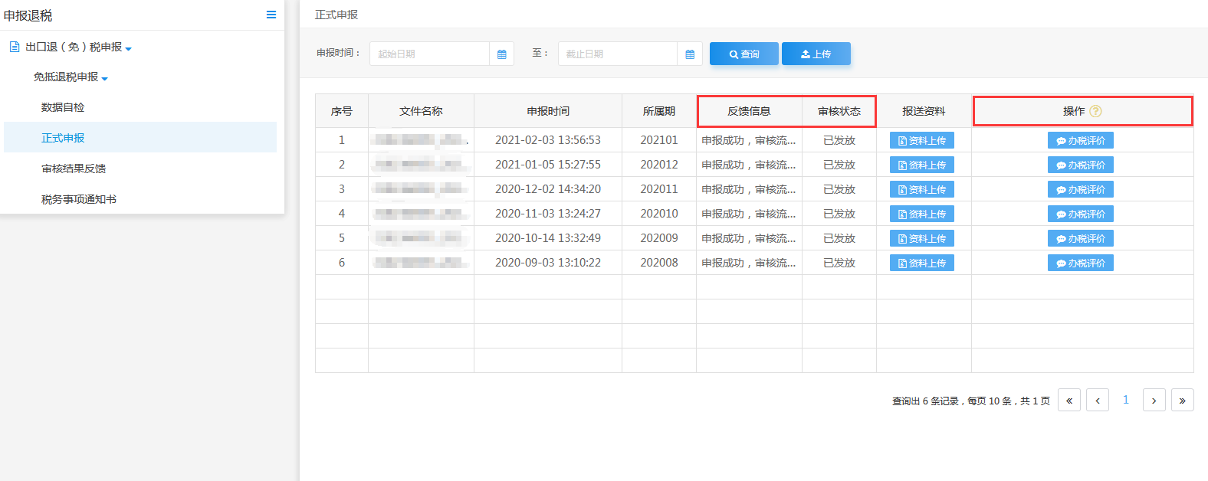Open start date calendar picker icon

(x=502, y=54)
